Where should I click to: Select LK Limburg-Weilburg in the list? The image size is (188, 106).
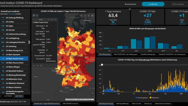[x=14, y=18]
